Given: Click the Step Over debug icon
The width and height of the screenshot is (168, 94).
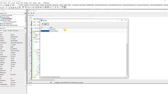Looking at the screenshot, I should pos(15,8).
